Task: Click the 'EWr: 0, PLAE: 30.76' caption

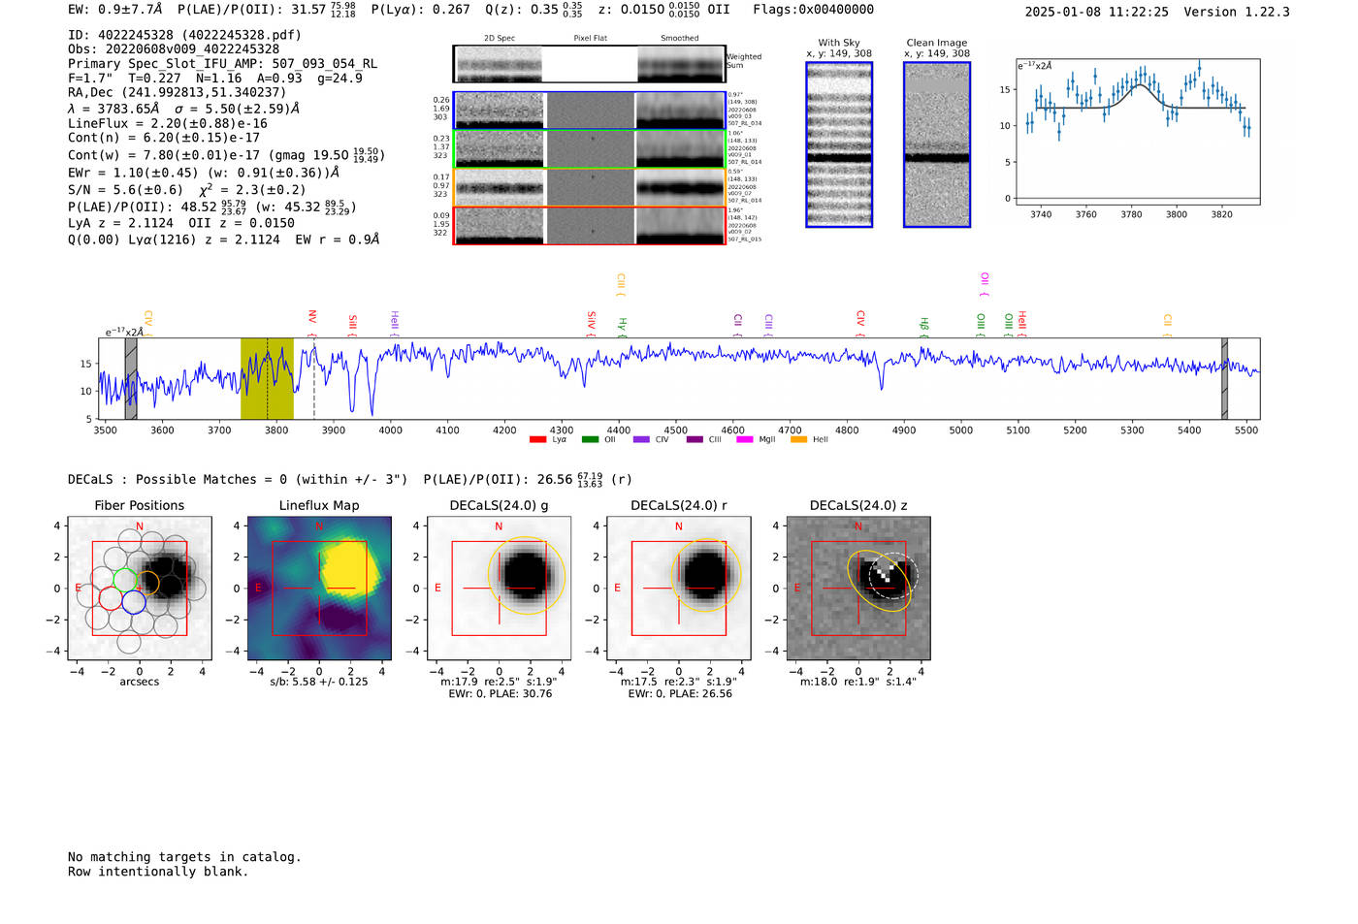Action: tap(501, 694)
